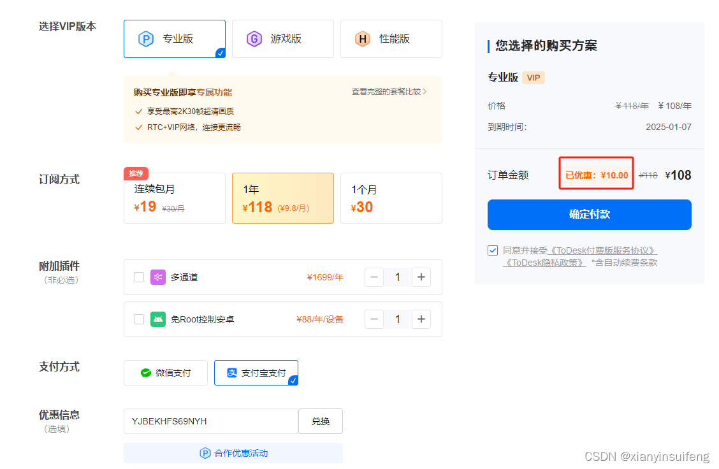Select 微信支付 payment method

click(166, 373)
